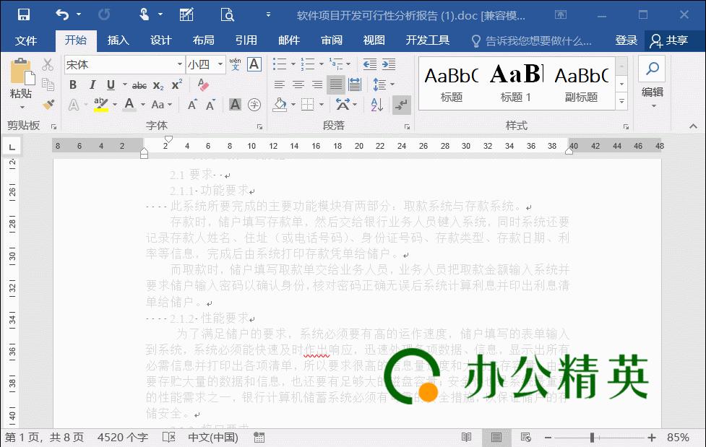Open the line spacing dropdown
706x447 pixels.
392,84
